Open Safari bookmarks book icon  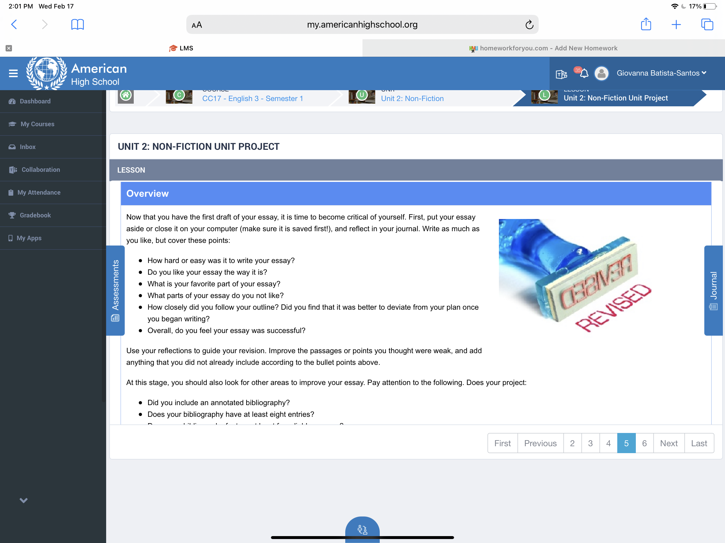(77, 24)
